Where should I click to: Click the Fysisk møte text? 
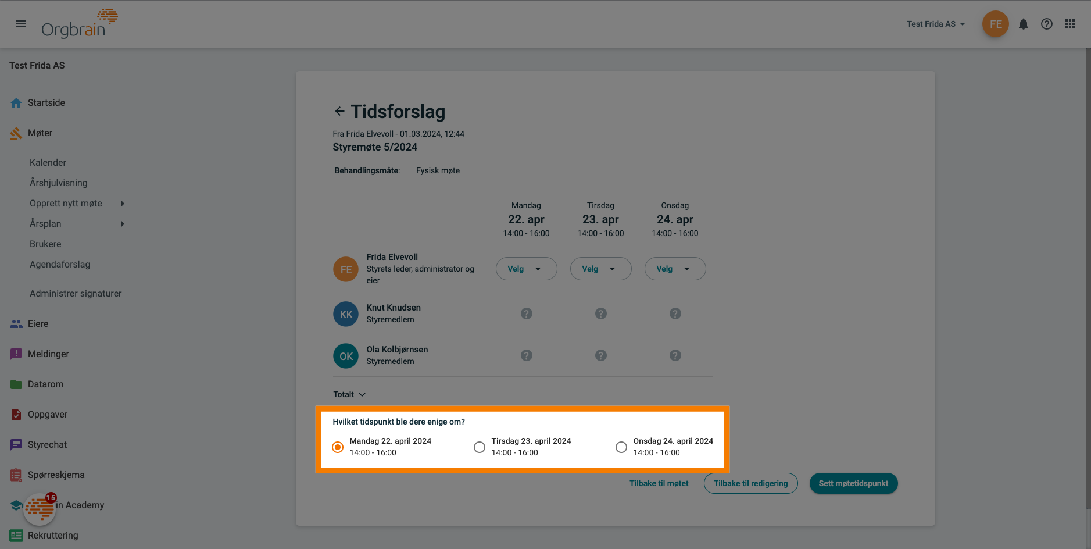(438, 170)
